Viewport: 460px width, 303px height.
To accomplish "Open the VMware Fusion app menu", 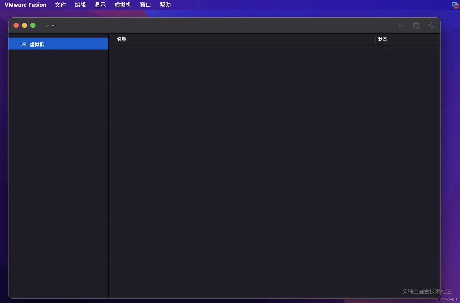I will tap(26, 5).
